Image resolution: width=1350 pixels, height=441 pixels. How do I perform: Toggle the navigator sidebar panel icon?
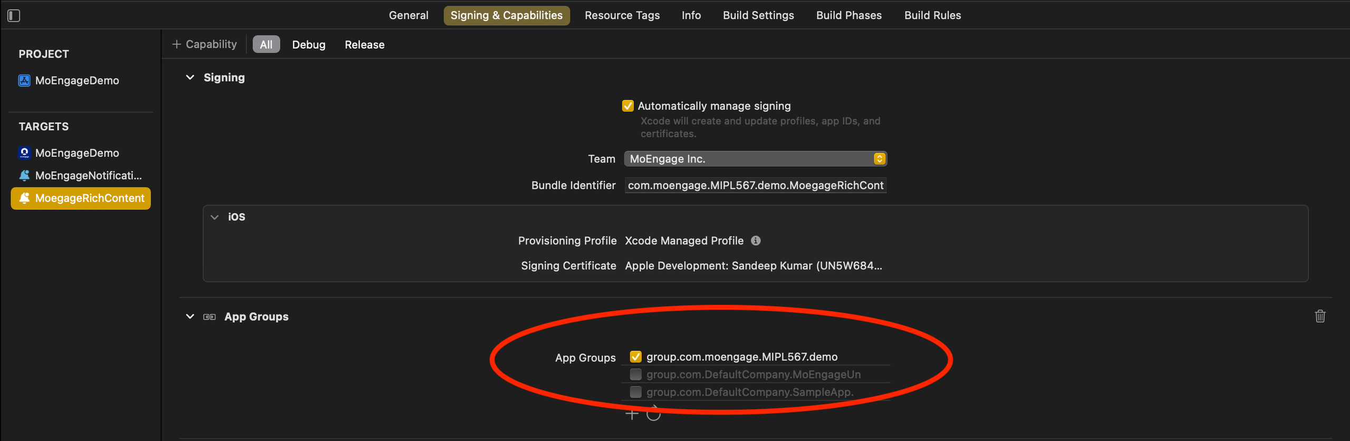point(14,16)
